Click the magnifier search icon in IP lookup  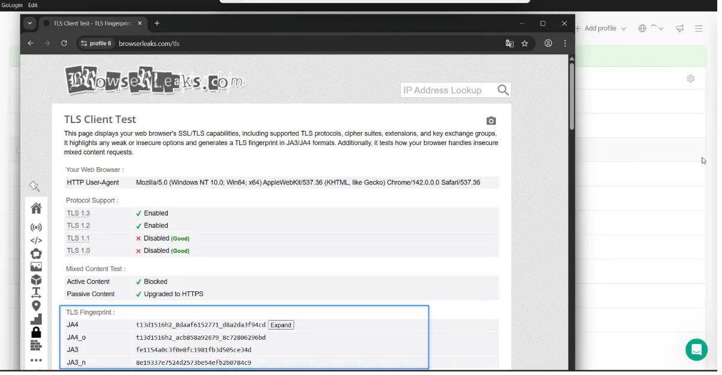[x=503, y=90]
